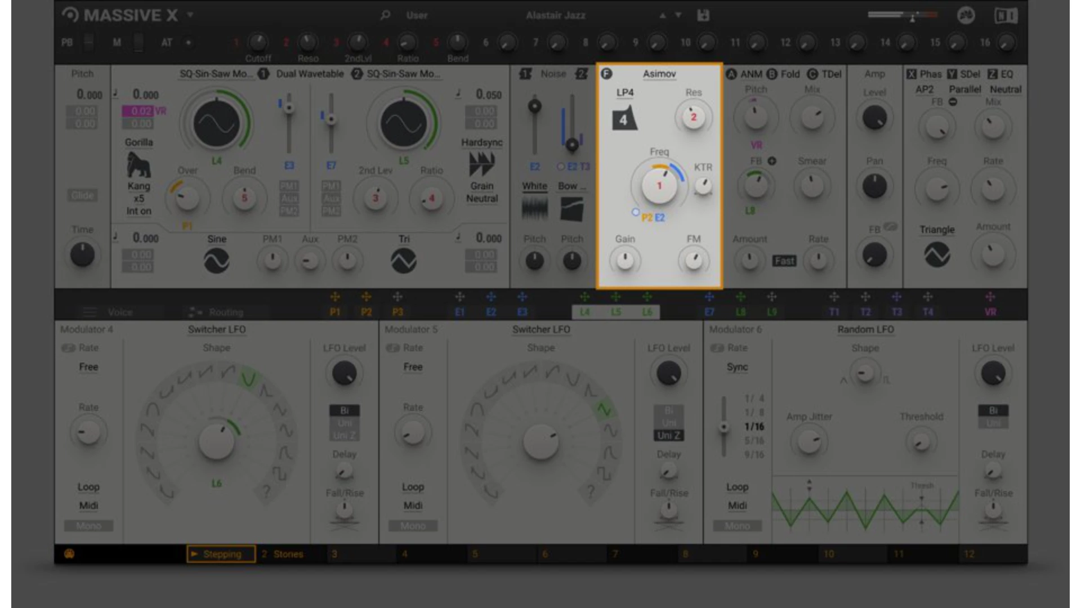Toggle Glide button in Pitch section
The height and width of the screenshot is (608, 1081).
82,195
